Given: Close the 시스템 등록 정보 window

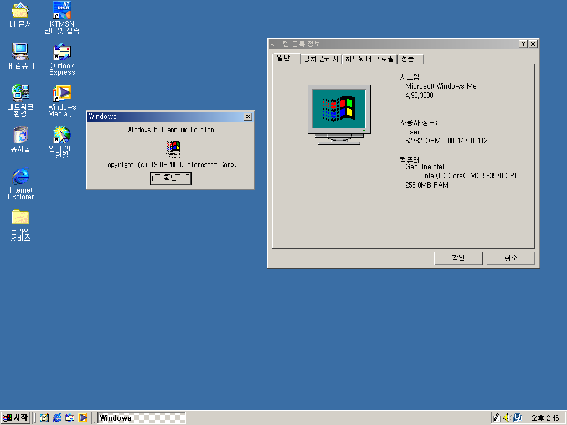Looking at the screenshot, I should pyautogui.click(x=533, y=44).
